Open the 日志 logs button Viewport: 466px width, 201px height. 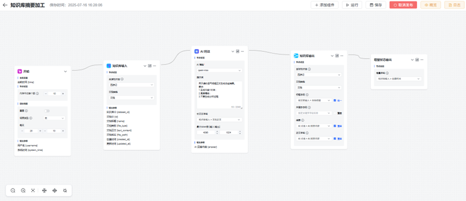[x=455, y=5]
